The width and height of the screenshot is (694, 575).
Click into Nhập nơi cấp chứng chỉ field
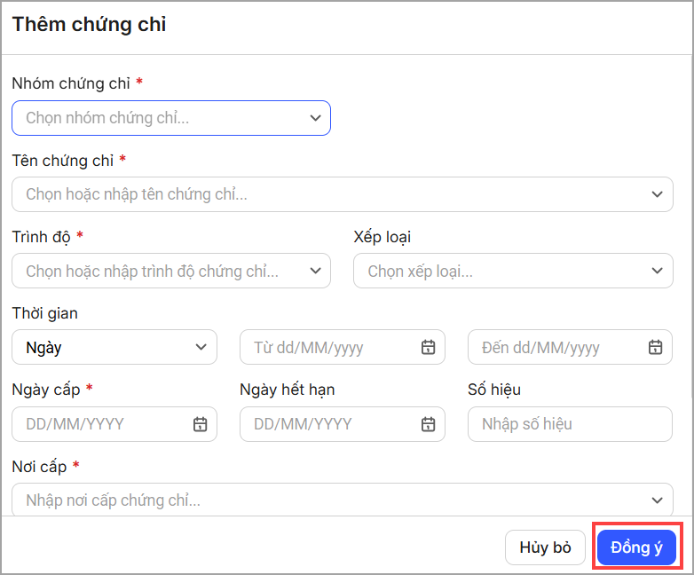coord(328,500)
